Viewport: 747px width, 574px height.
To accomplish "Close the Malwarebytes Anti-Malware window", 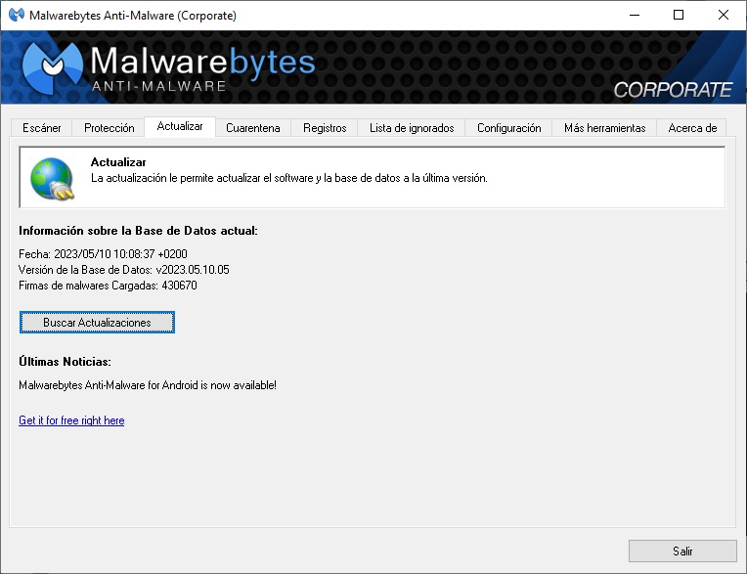I will click(724, 16).
